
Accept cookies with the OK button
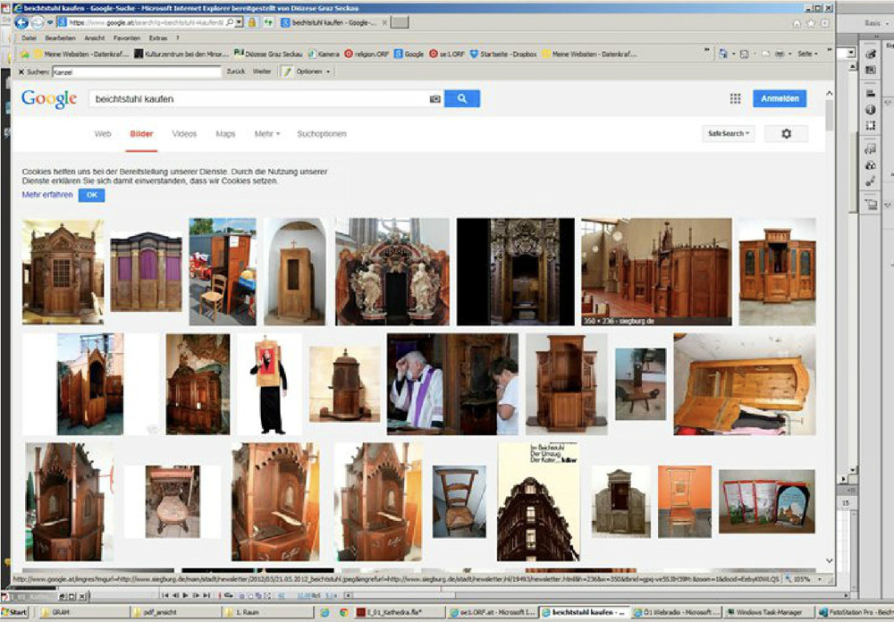[91, 195]
